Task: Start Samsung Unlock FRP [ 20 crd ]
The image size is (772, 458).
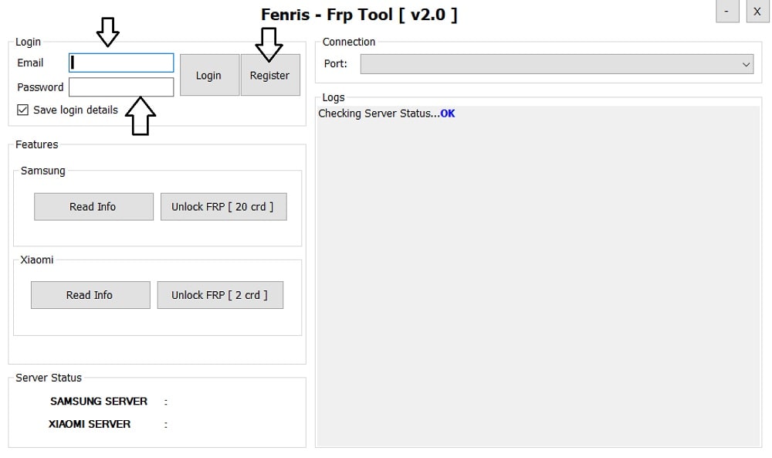Action: [x=223, y=206]
